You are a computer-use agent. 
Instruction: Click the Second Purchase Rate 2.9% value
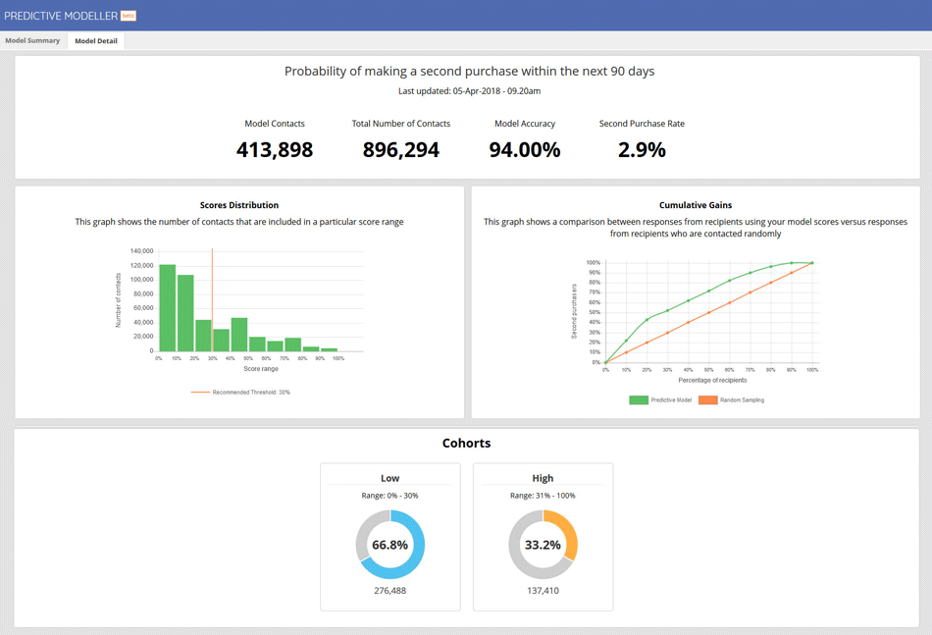tap(642, 150)
